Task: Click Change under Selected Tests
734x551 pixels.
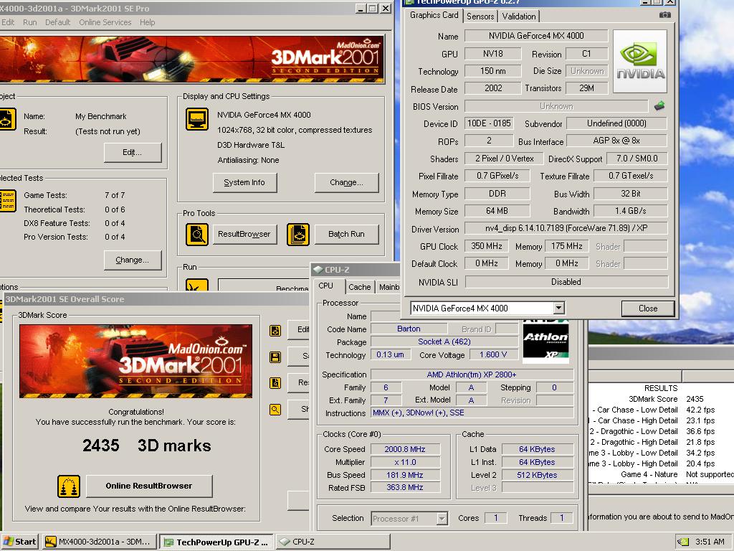Action: [133, 260]
